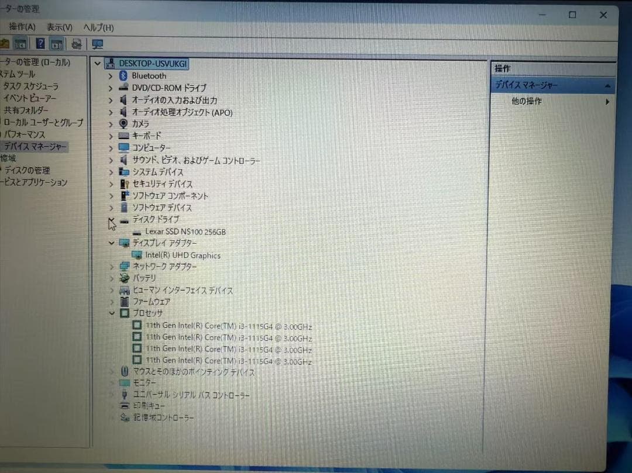Click the back navigation toolbar icon
The width and height of the screenshot is (632, 473).
(5, 43)
